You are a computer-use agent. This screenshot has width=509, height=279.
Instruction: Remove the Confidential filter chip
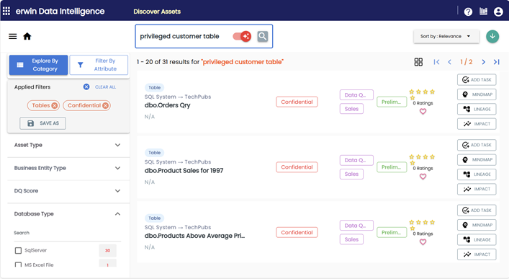click(106, 105)
